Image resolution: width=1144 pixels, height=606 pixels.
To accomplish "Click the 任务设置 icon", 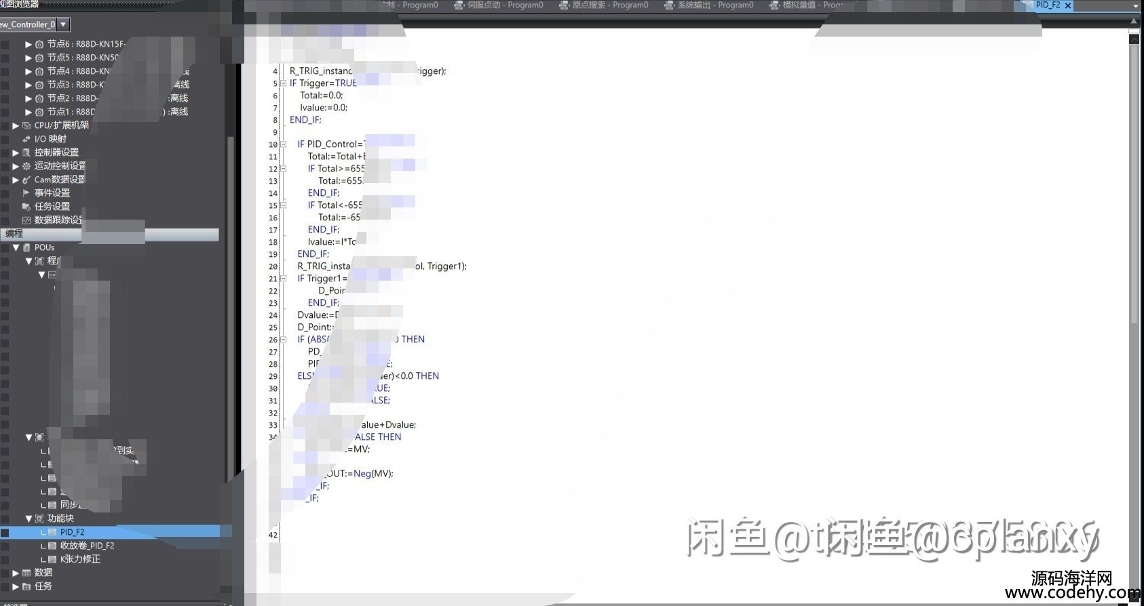I will (x=26, y=207).
